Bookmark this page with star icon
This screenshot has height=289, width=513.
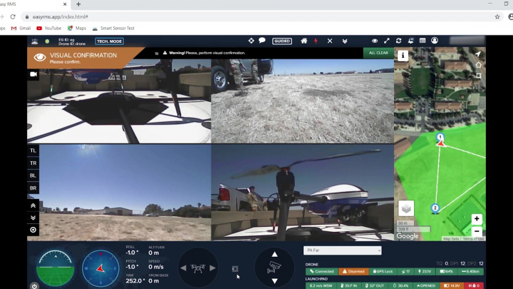(497, 16)
